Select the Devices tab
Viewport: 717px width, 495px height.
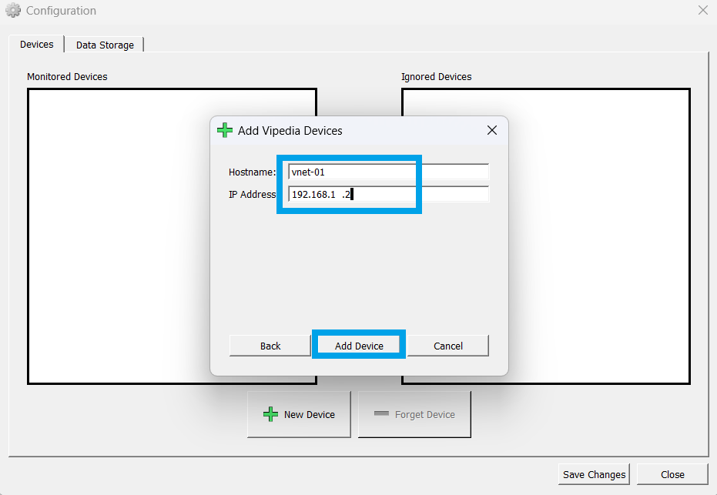(37, 45)
